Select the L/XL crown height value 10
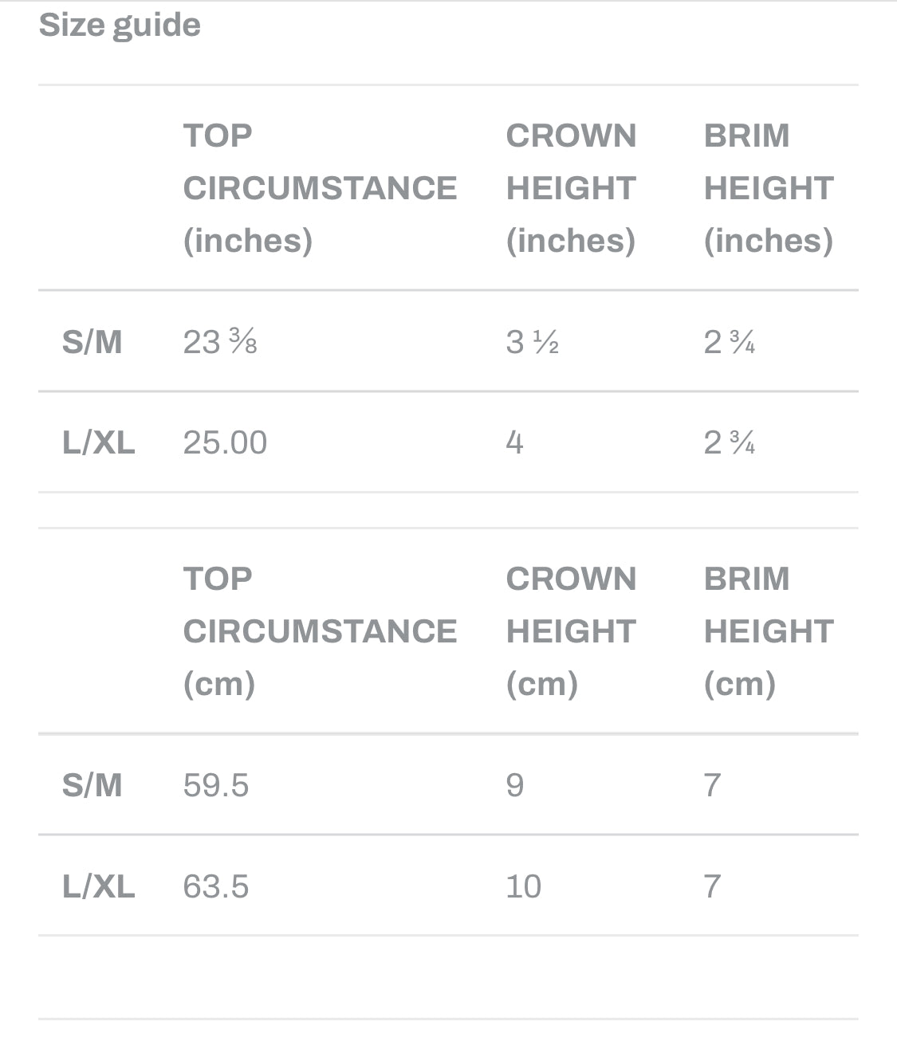This screenshot has height=1041, width=897. click(523, 886)
